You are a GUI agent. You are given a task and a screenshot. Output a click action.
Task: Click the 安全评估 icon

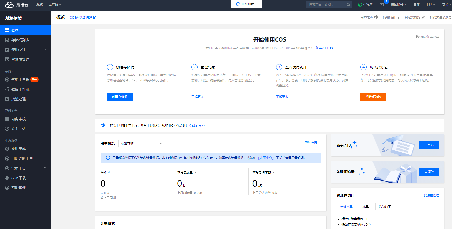click(x=7, y=129)
